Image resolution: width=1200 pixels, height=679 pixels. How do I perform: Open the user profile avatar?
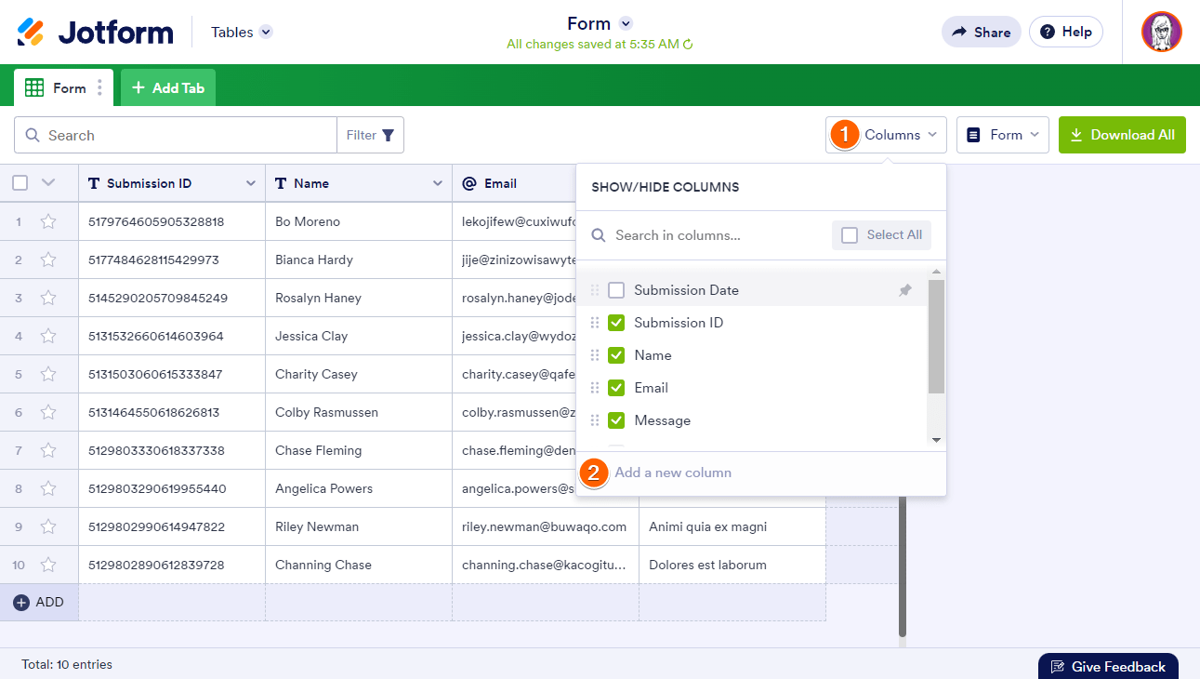tap(1161, 33)
